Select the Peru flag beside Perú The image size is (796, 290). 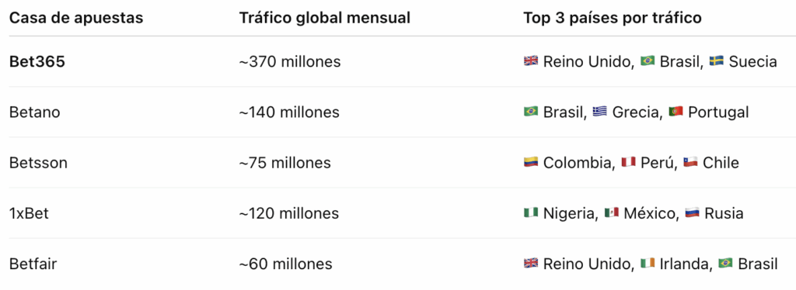click(x=628, y=163)
